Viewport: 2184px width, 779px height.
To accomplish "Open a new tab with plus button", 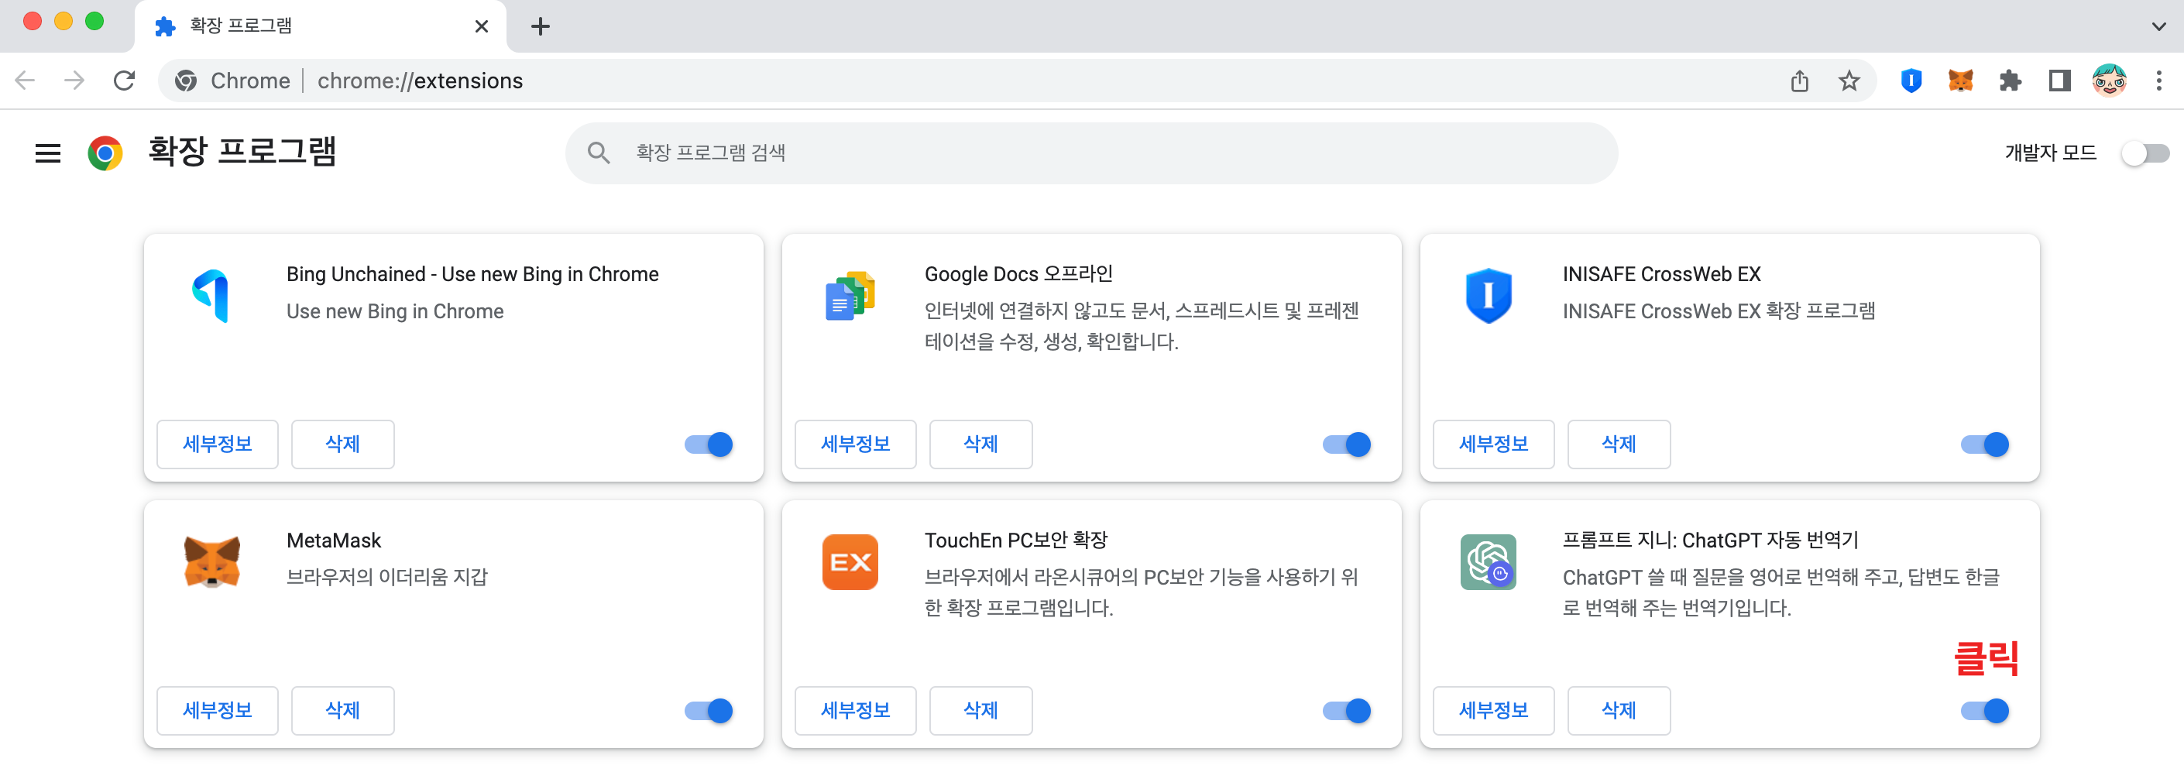I will 540,26.
